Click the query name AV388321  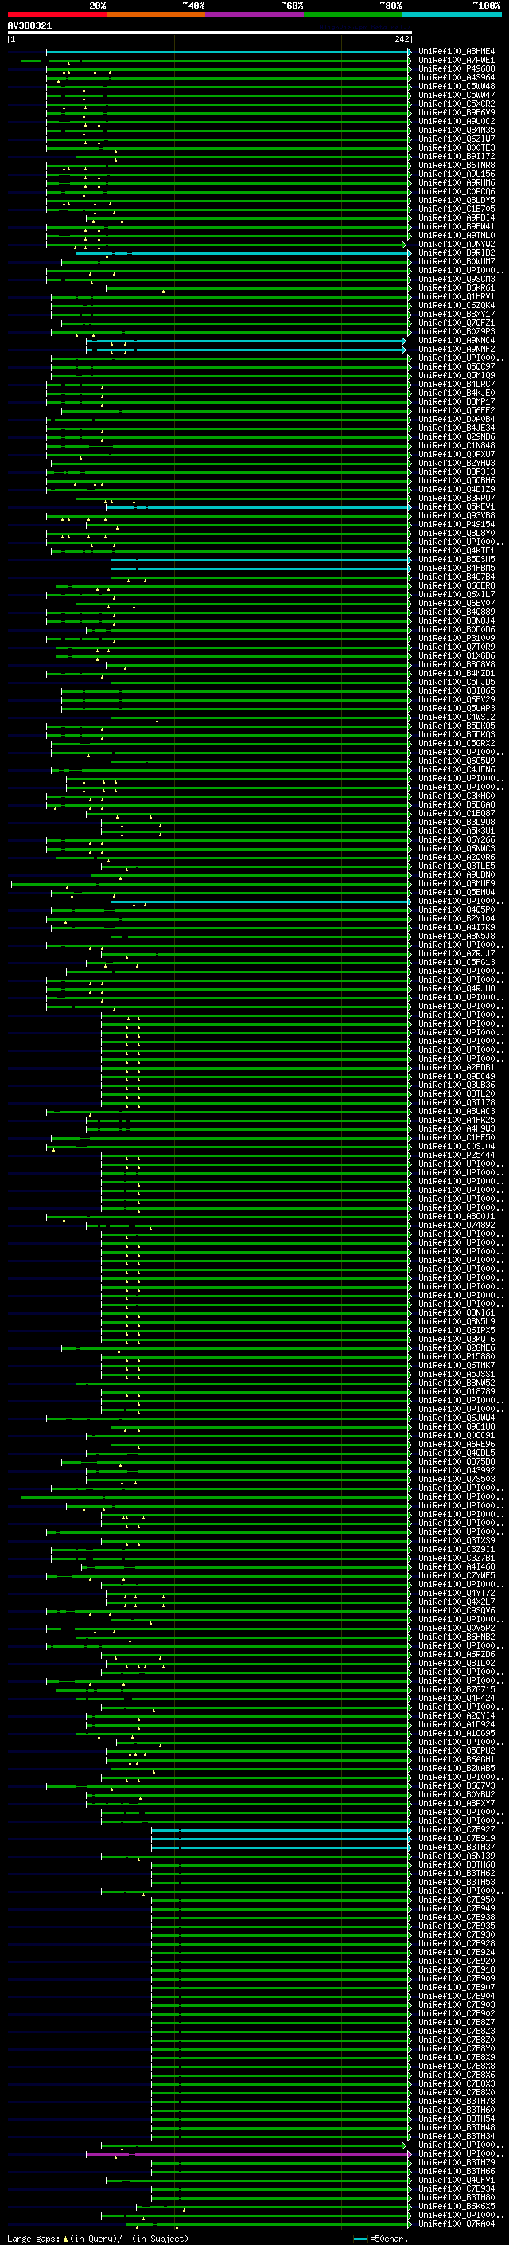coord(29,26)
